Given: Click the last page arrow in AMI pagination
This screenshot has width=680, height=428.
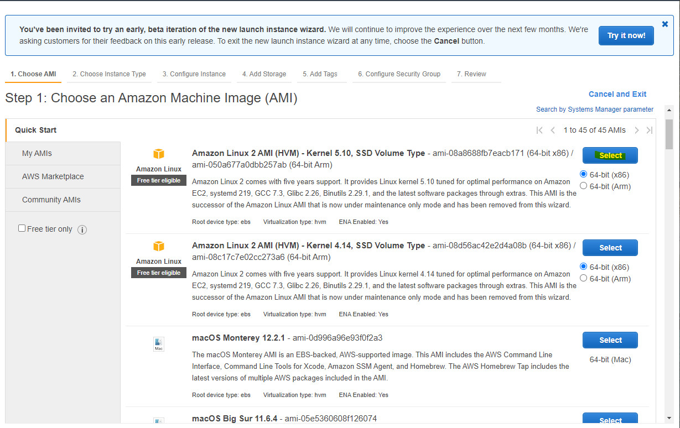Looking at the screenshot, I should coord(649,130).
